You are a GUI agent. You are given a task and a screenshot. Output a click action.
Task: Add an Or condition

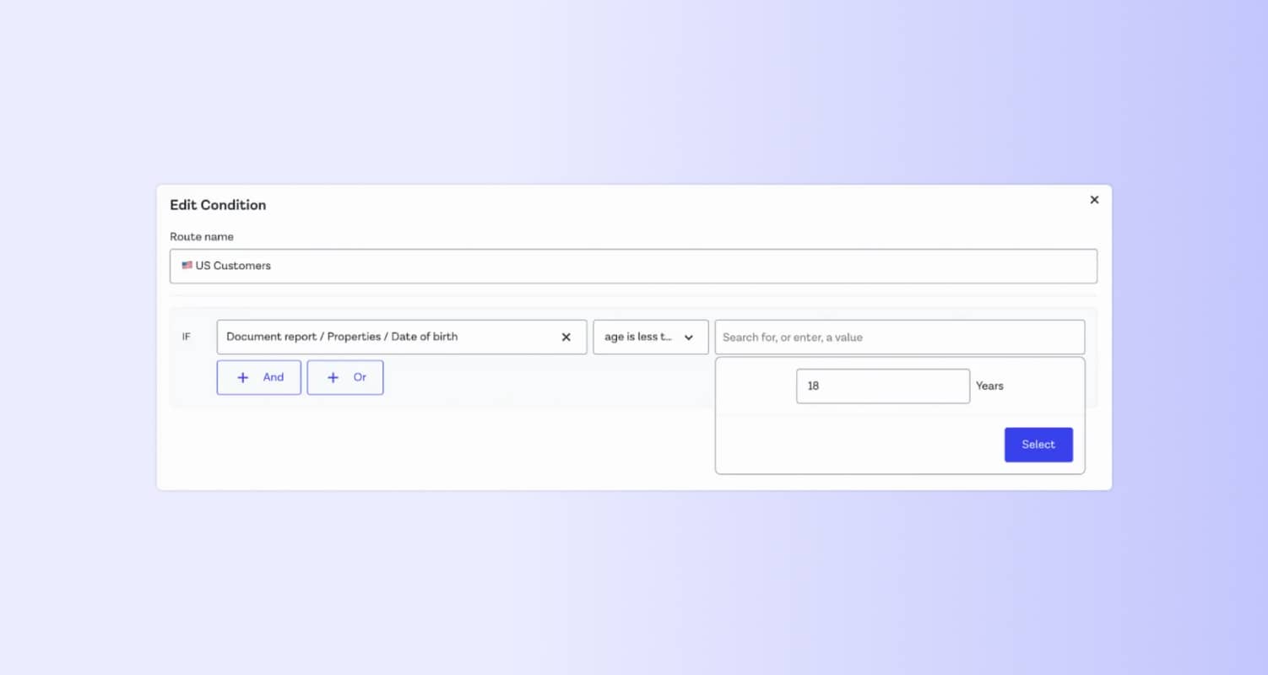[x=345, y=377]
